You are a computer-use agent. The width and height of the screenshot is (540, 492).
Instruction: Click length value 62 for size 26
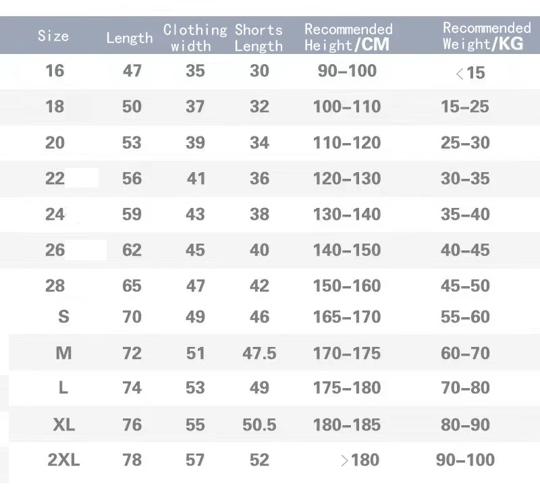tap(132, 250)
